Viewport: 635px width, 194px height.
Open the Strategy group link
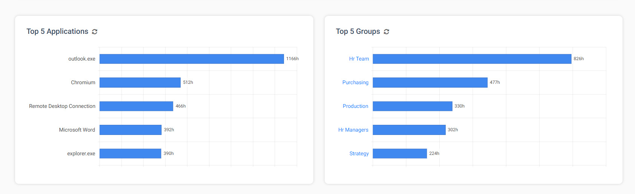pyautogui.click(x=359, y=153)
